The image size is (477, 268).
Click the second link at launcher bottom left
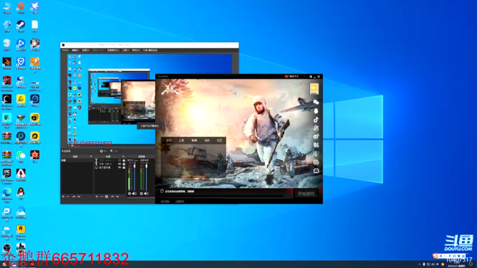click(x=180, y=201)
